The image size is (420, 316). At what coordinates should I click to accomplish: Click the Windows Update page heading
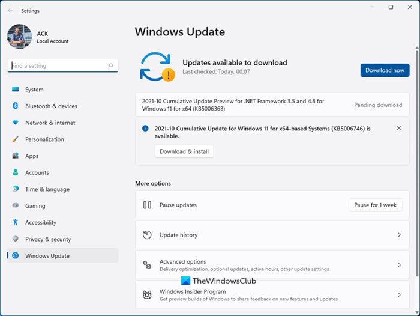click(180, 32)
